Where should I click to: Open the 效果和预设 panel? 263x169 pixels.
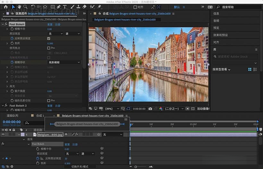pyautogui.click(x=221, y=35)
